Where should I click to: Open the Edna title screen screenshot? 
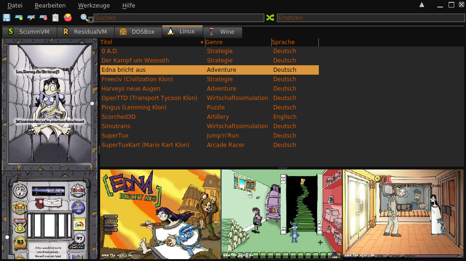(160, 214)
